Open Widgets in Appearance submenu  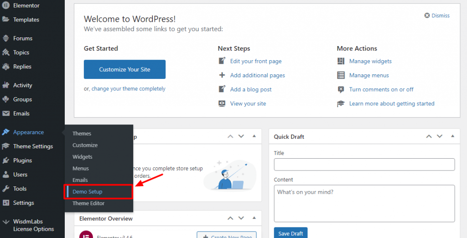point(83,157)
